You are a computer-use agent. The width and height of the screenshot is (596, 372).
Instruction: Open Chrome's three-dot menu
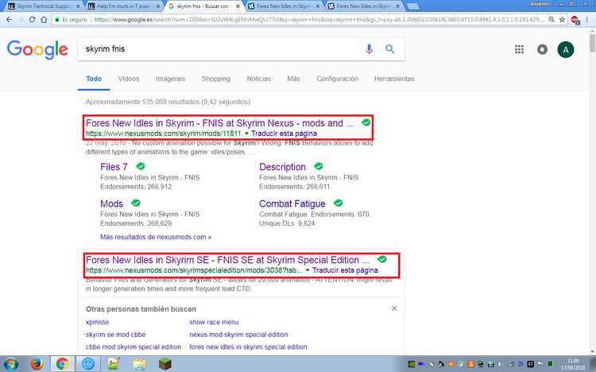point(587,19)
